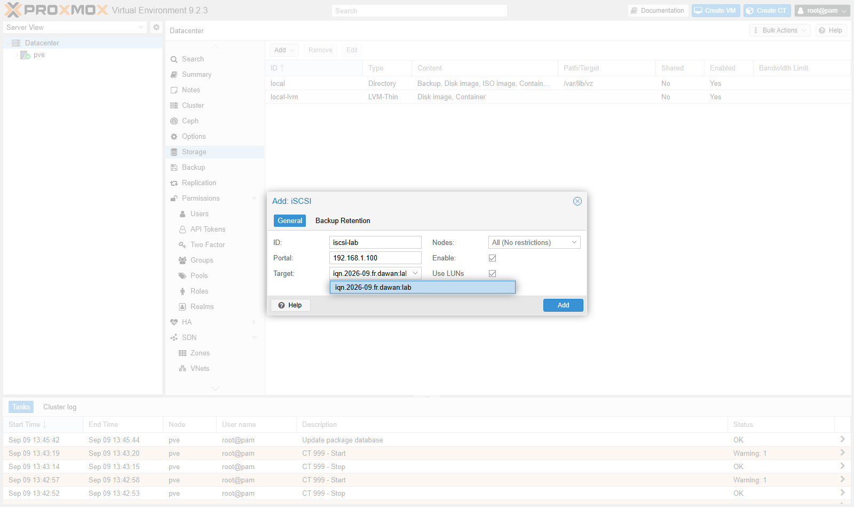Screen dimensions: 854x507
Task: Open the root@pam user menu
Action: point(823,11)
